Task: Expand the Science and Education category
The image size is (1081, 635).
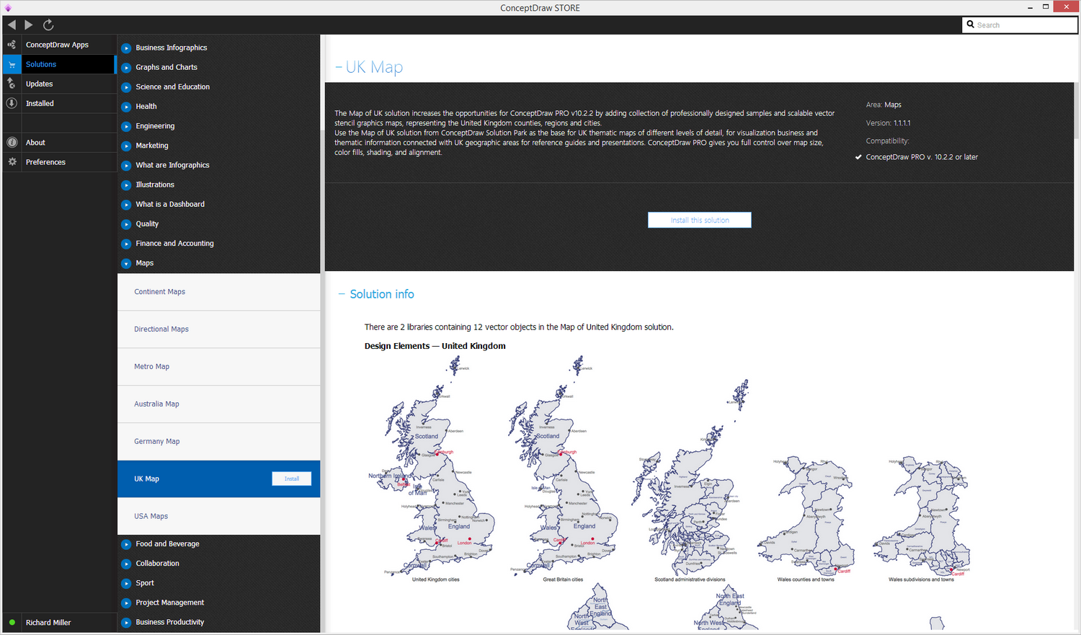Action: pos(126,87)
